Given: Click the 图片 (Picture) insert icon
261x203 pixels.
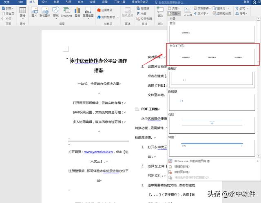Looking at the screenshot, I should tap(34, 15).
